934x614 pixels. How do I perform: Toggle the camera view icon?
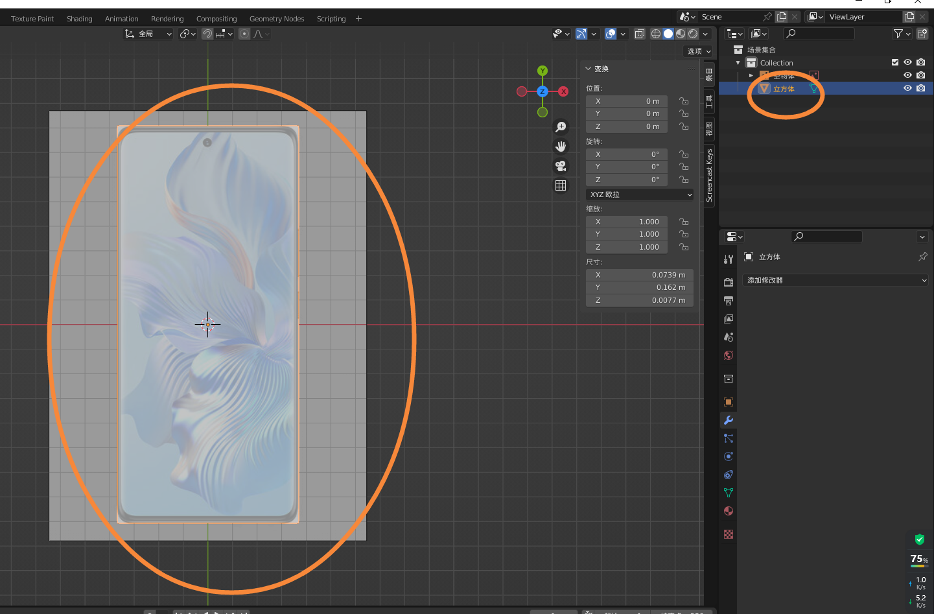click(561, 166)
